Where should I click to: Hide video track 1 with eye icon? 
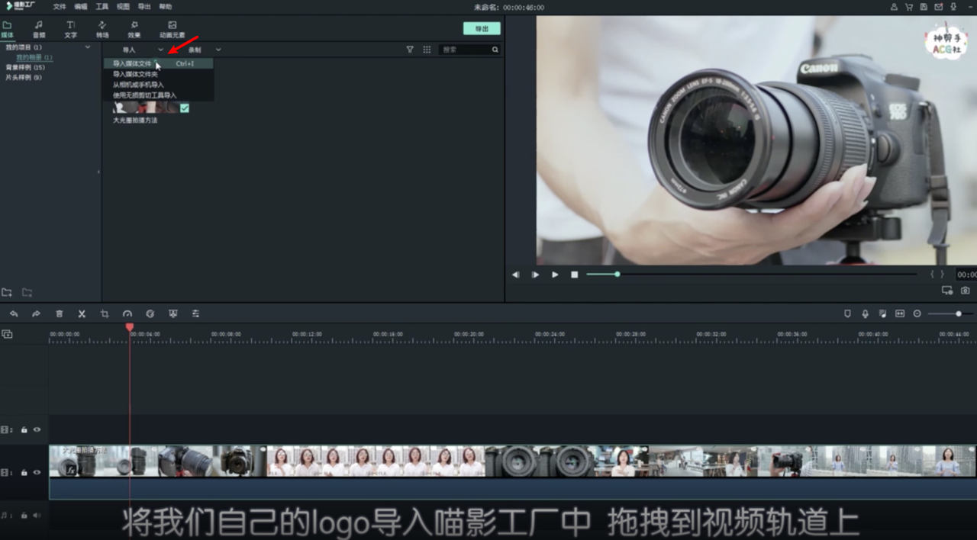[x=37, y=473]
